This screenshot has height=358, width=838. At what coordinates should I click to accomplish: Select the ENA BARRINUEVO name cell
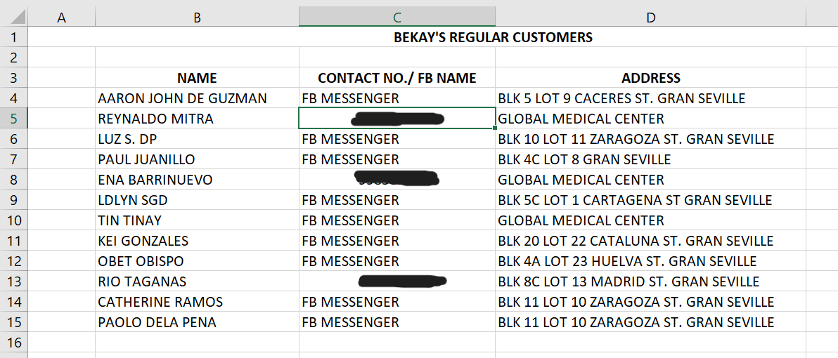(155, 180)
